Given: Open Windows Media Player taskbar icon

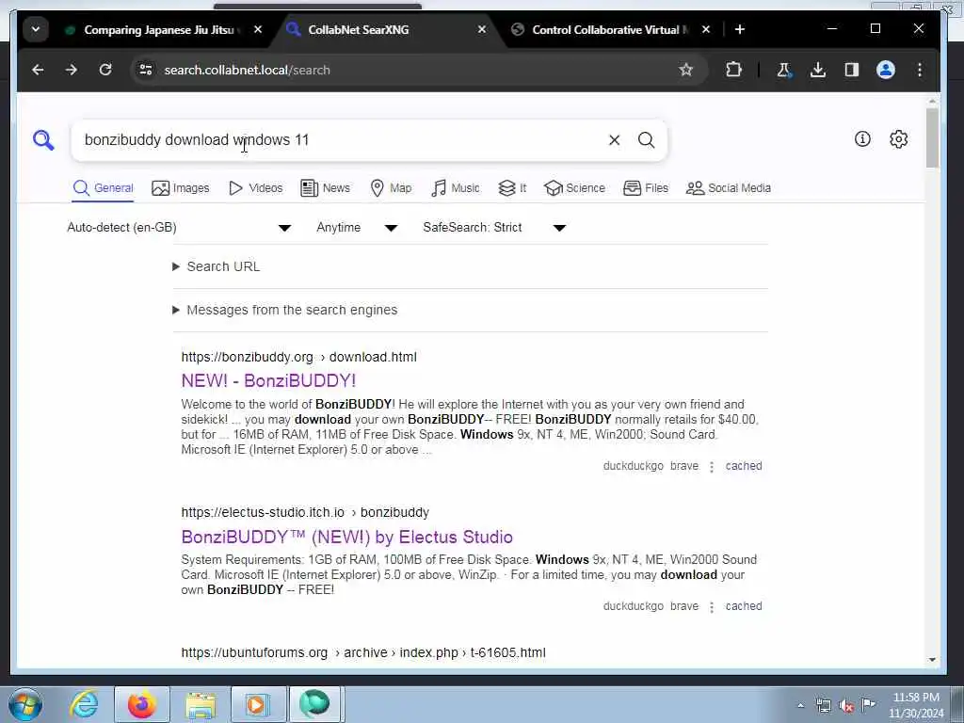Looking at the screenshot, I should tap(258, 704).
